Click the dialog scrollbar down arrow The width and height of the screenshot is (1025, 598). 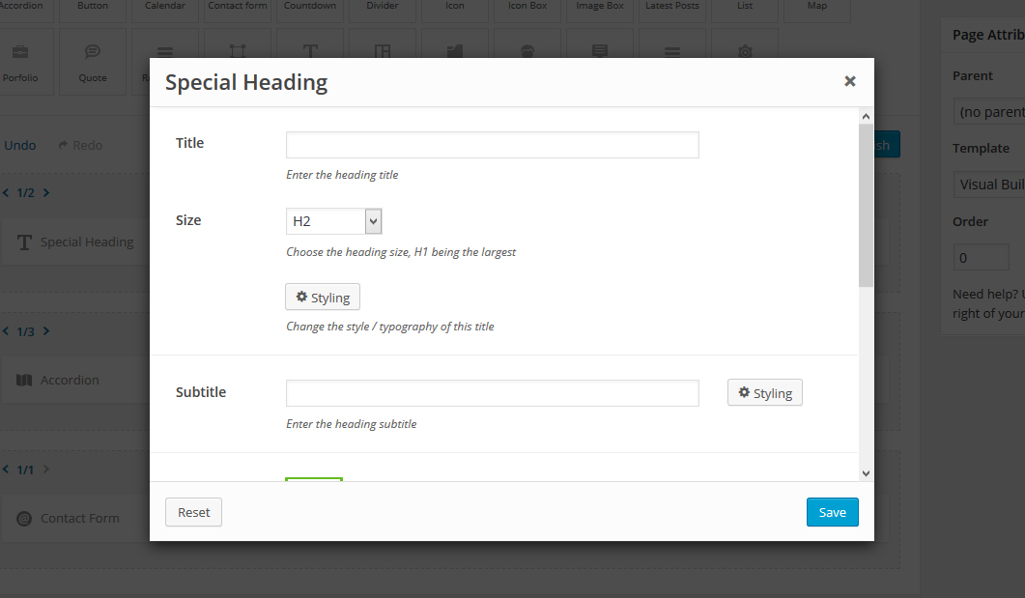point(866,473)
